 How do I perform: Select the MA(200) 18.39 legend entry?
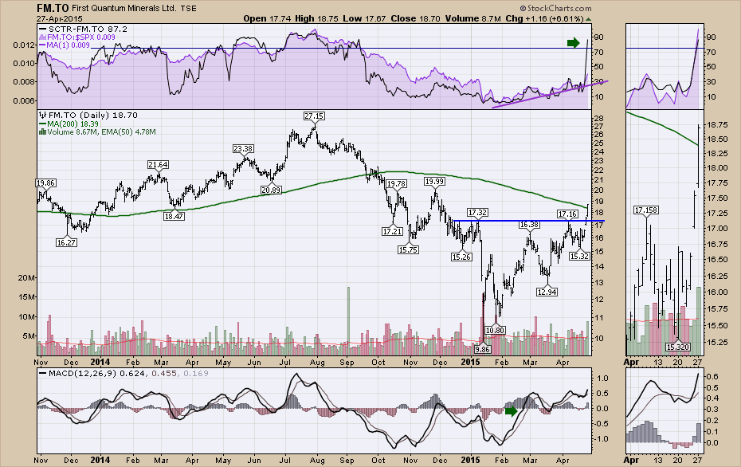(x=69, y=124)
